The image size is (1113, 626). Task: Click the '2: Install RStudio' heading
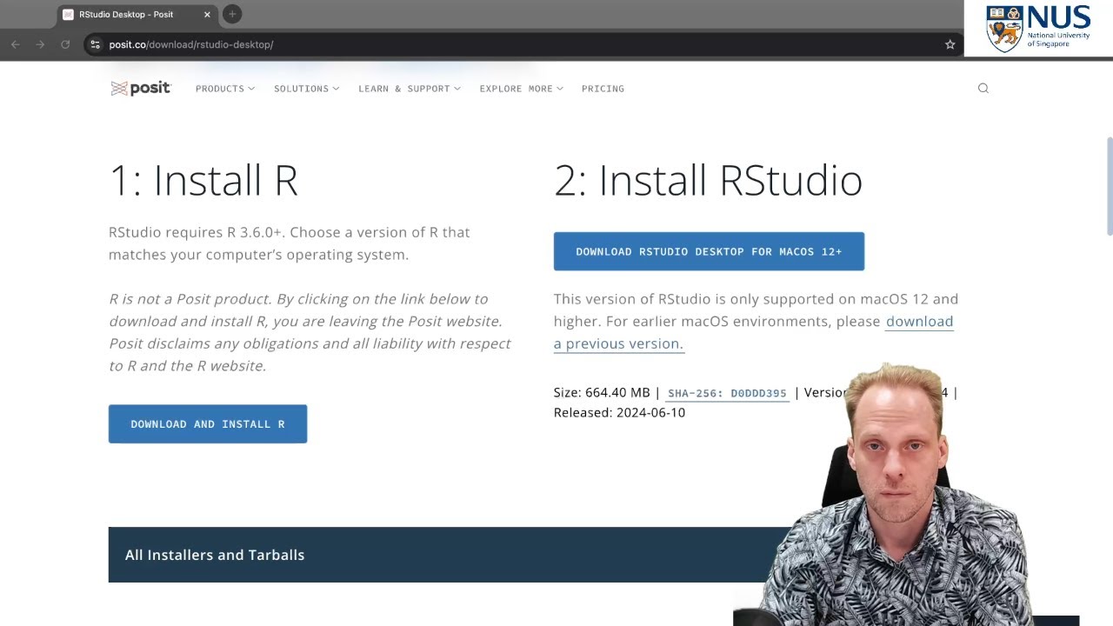[708, 180]
